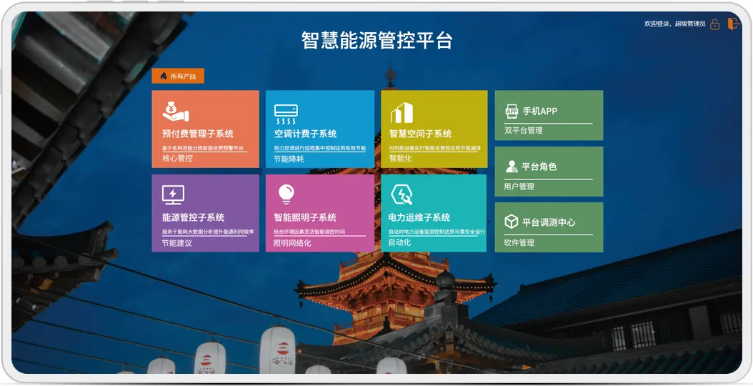
Task: Click the prepaid management hand-with-money icon
Action: point(175,112)
